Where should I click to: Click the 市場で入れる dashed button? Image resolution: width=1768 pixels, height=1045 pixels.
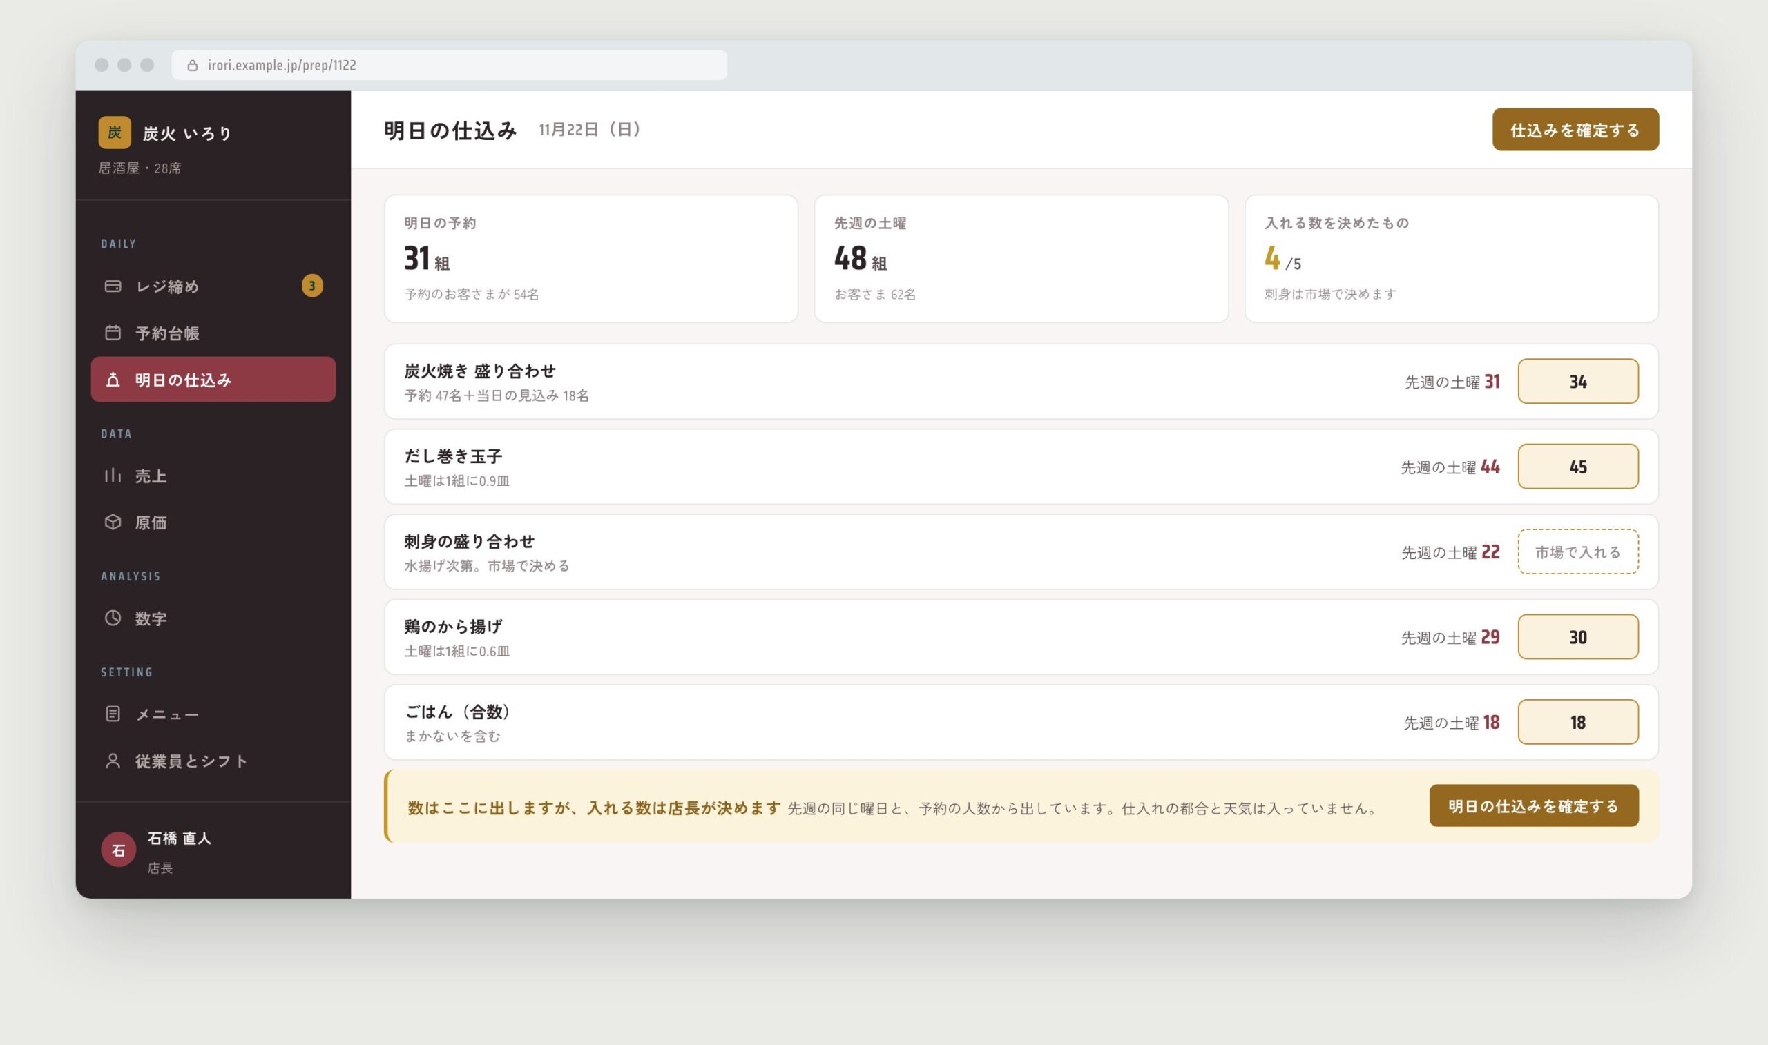[x=1578, y=551]
